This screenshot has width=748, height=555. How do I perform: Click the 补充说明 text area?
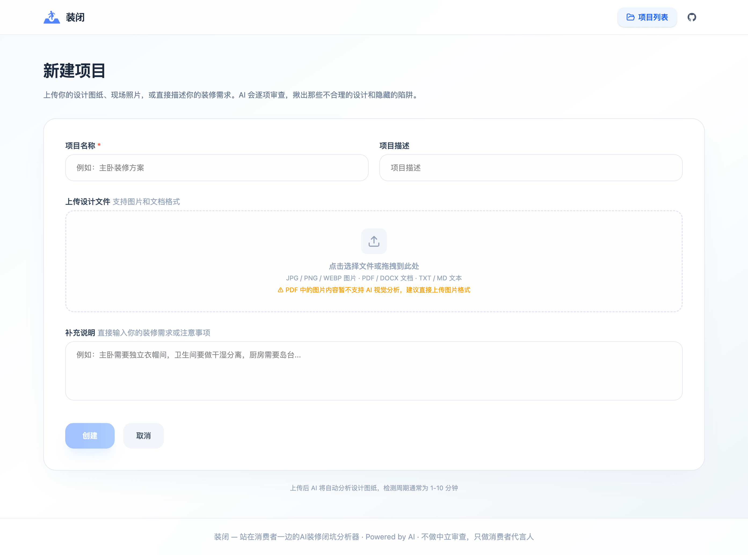[x=374, y=371]
